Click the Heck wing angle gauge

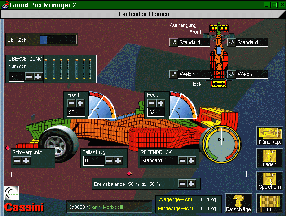[x=183, y=105]
